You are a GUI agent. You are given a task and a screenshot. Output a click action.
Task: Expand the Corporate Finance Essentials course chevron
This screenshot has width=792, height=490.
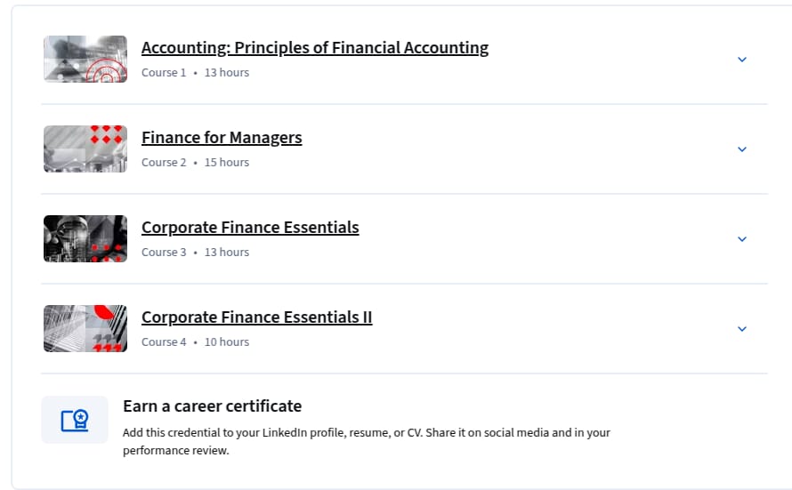[x=742, y=239]
